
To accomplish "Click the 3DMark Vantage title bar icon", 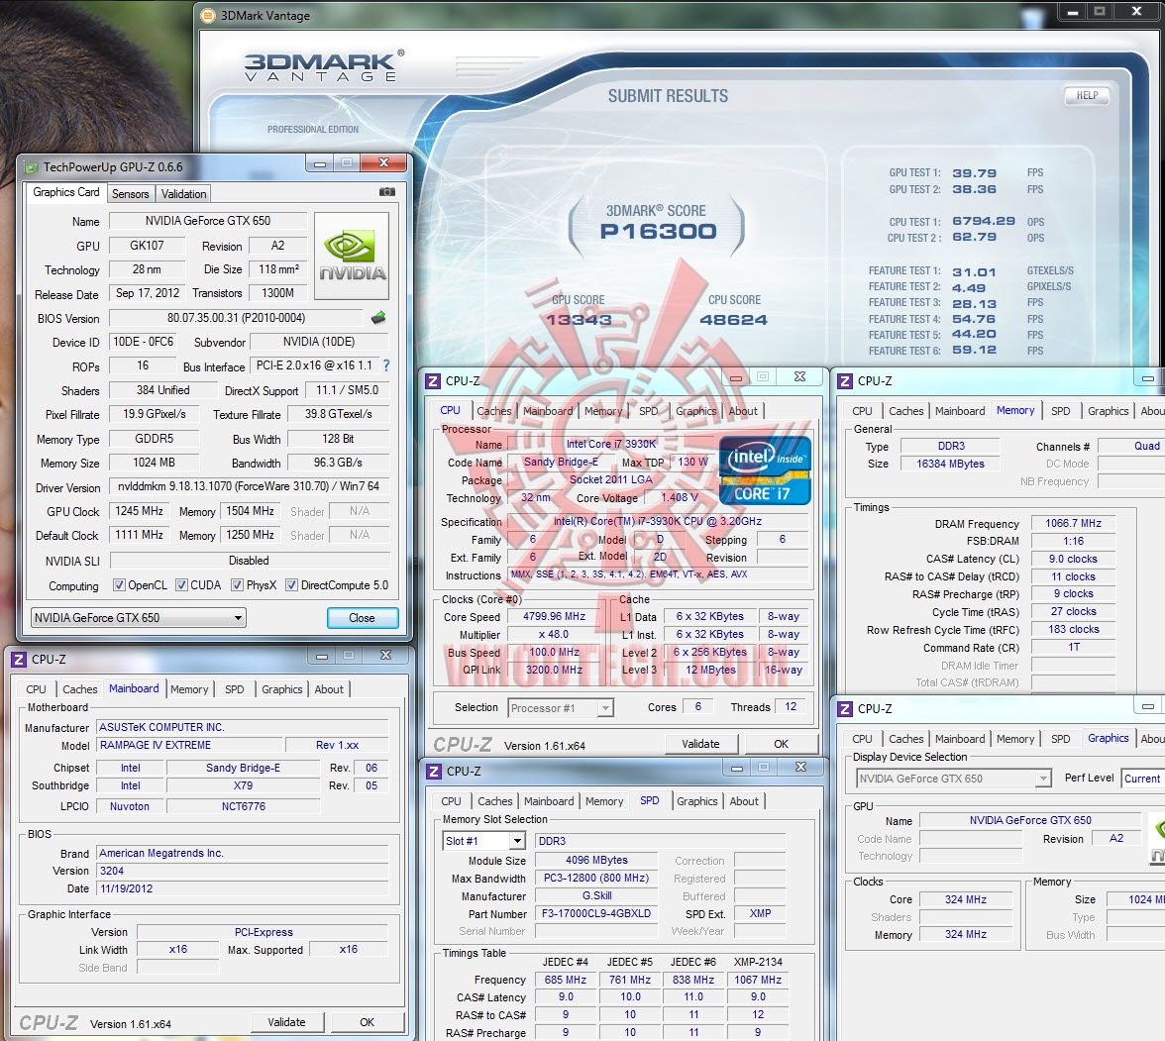I will tap(209, 16).
